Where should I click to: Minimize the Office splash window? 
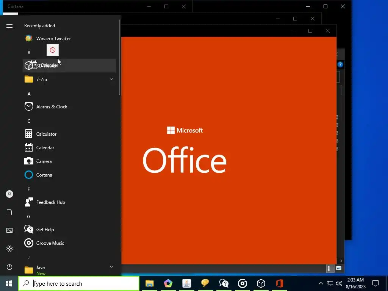click(x=293, y=31)
